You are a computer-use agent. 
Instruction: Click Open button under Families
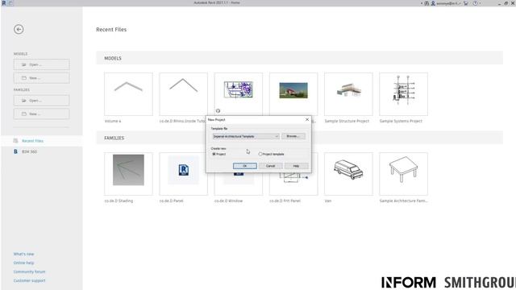click(x=41, y=101)
